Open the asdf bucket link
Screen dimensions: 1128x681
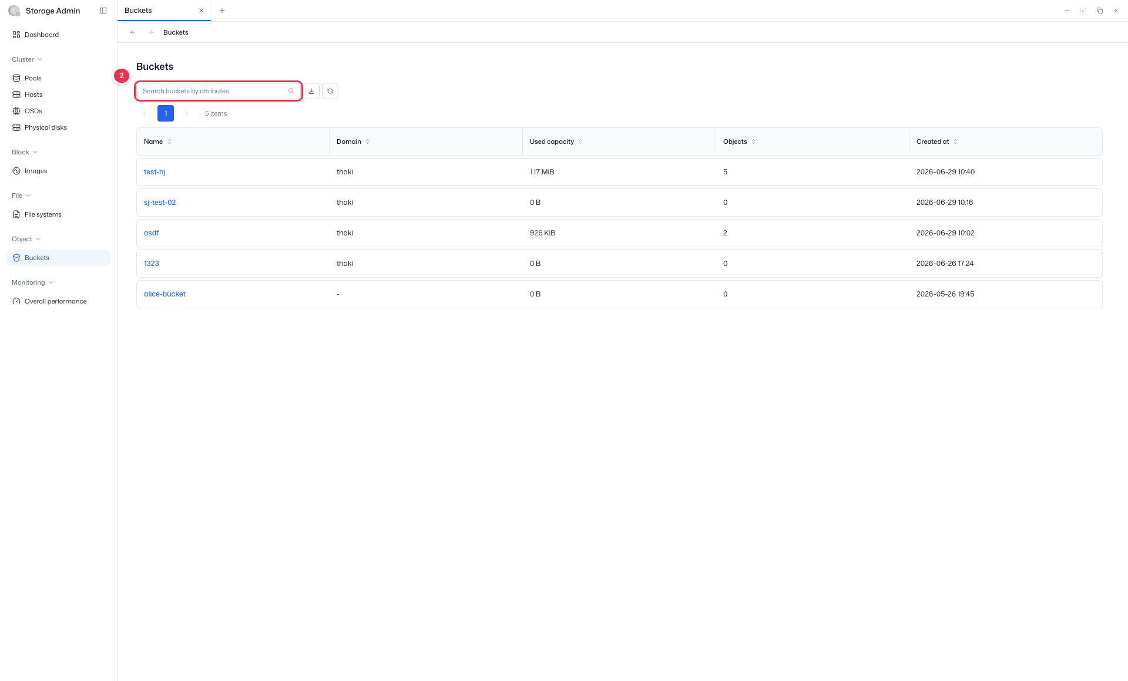(x=151, y=233)
